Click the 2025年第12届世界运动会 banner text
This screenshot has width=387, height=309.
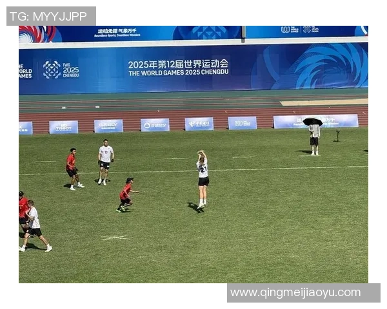178,64
